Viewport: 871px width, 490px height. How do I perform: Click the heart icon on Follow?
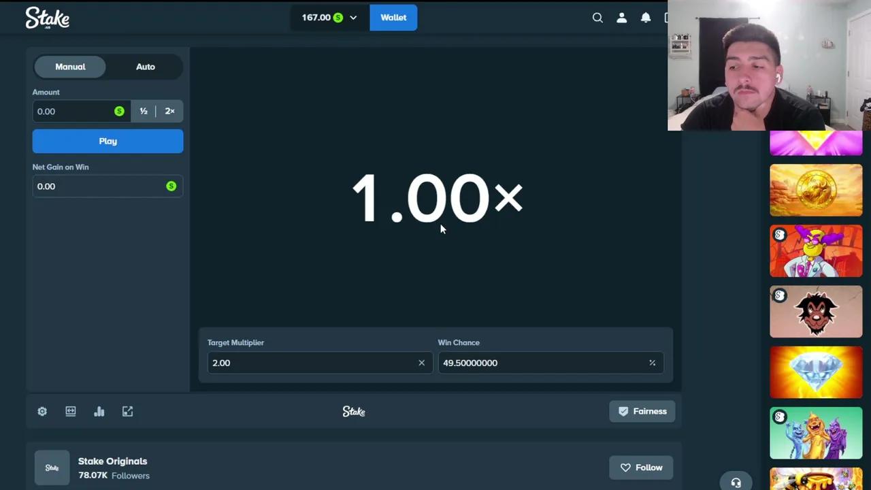625,468
